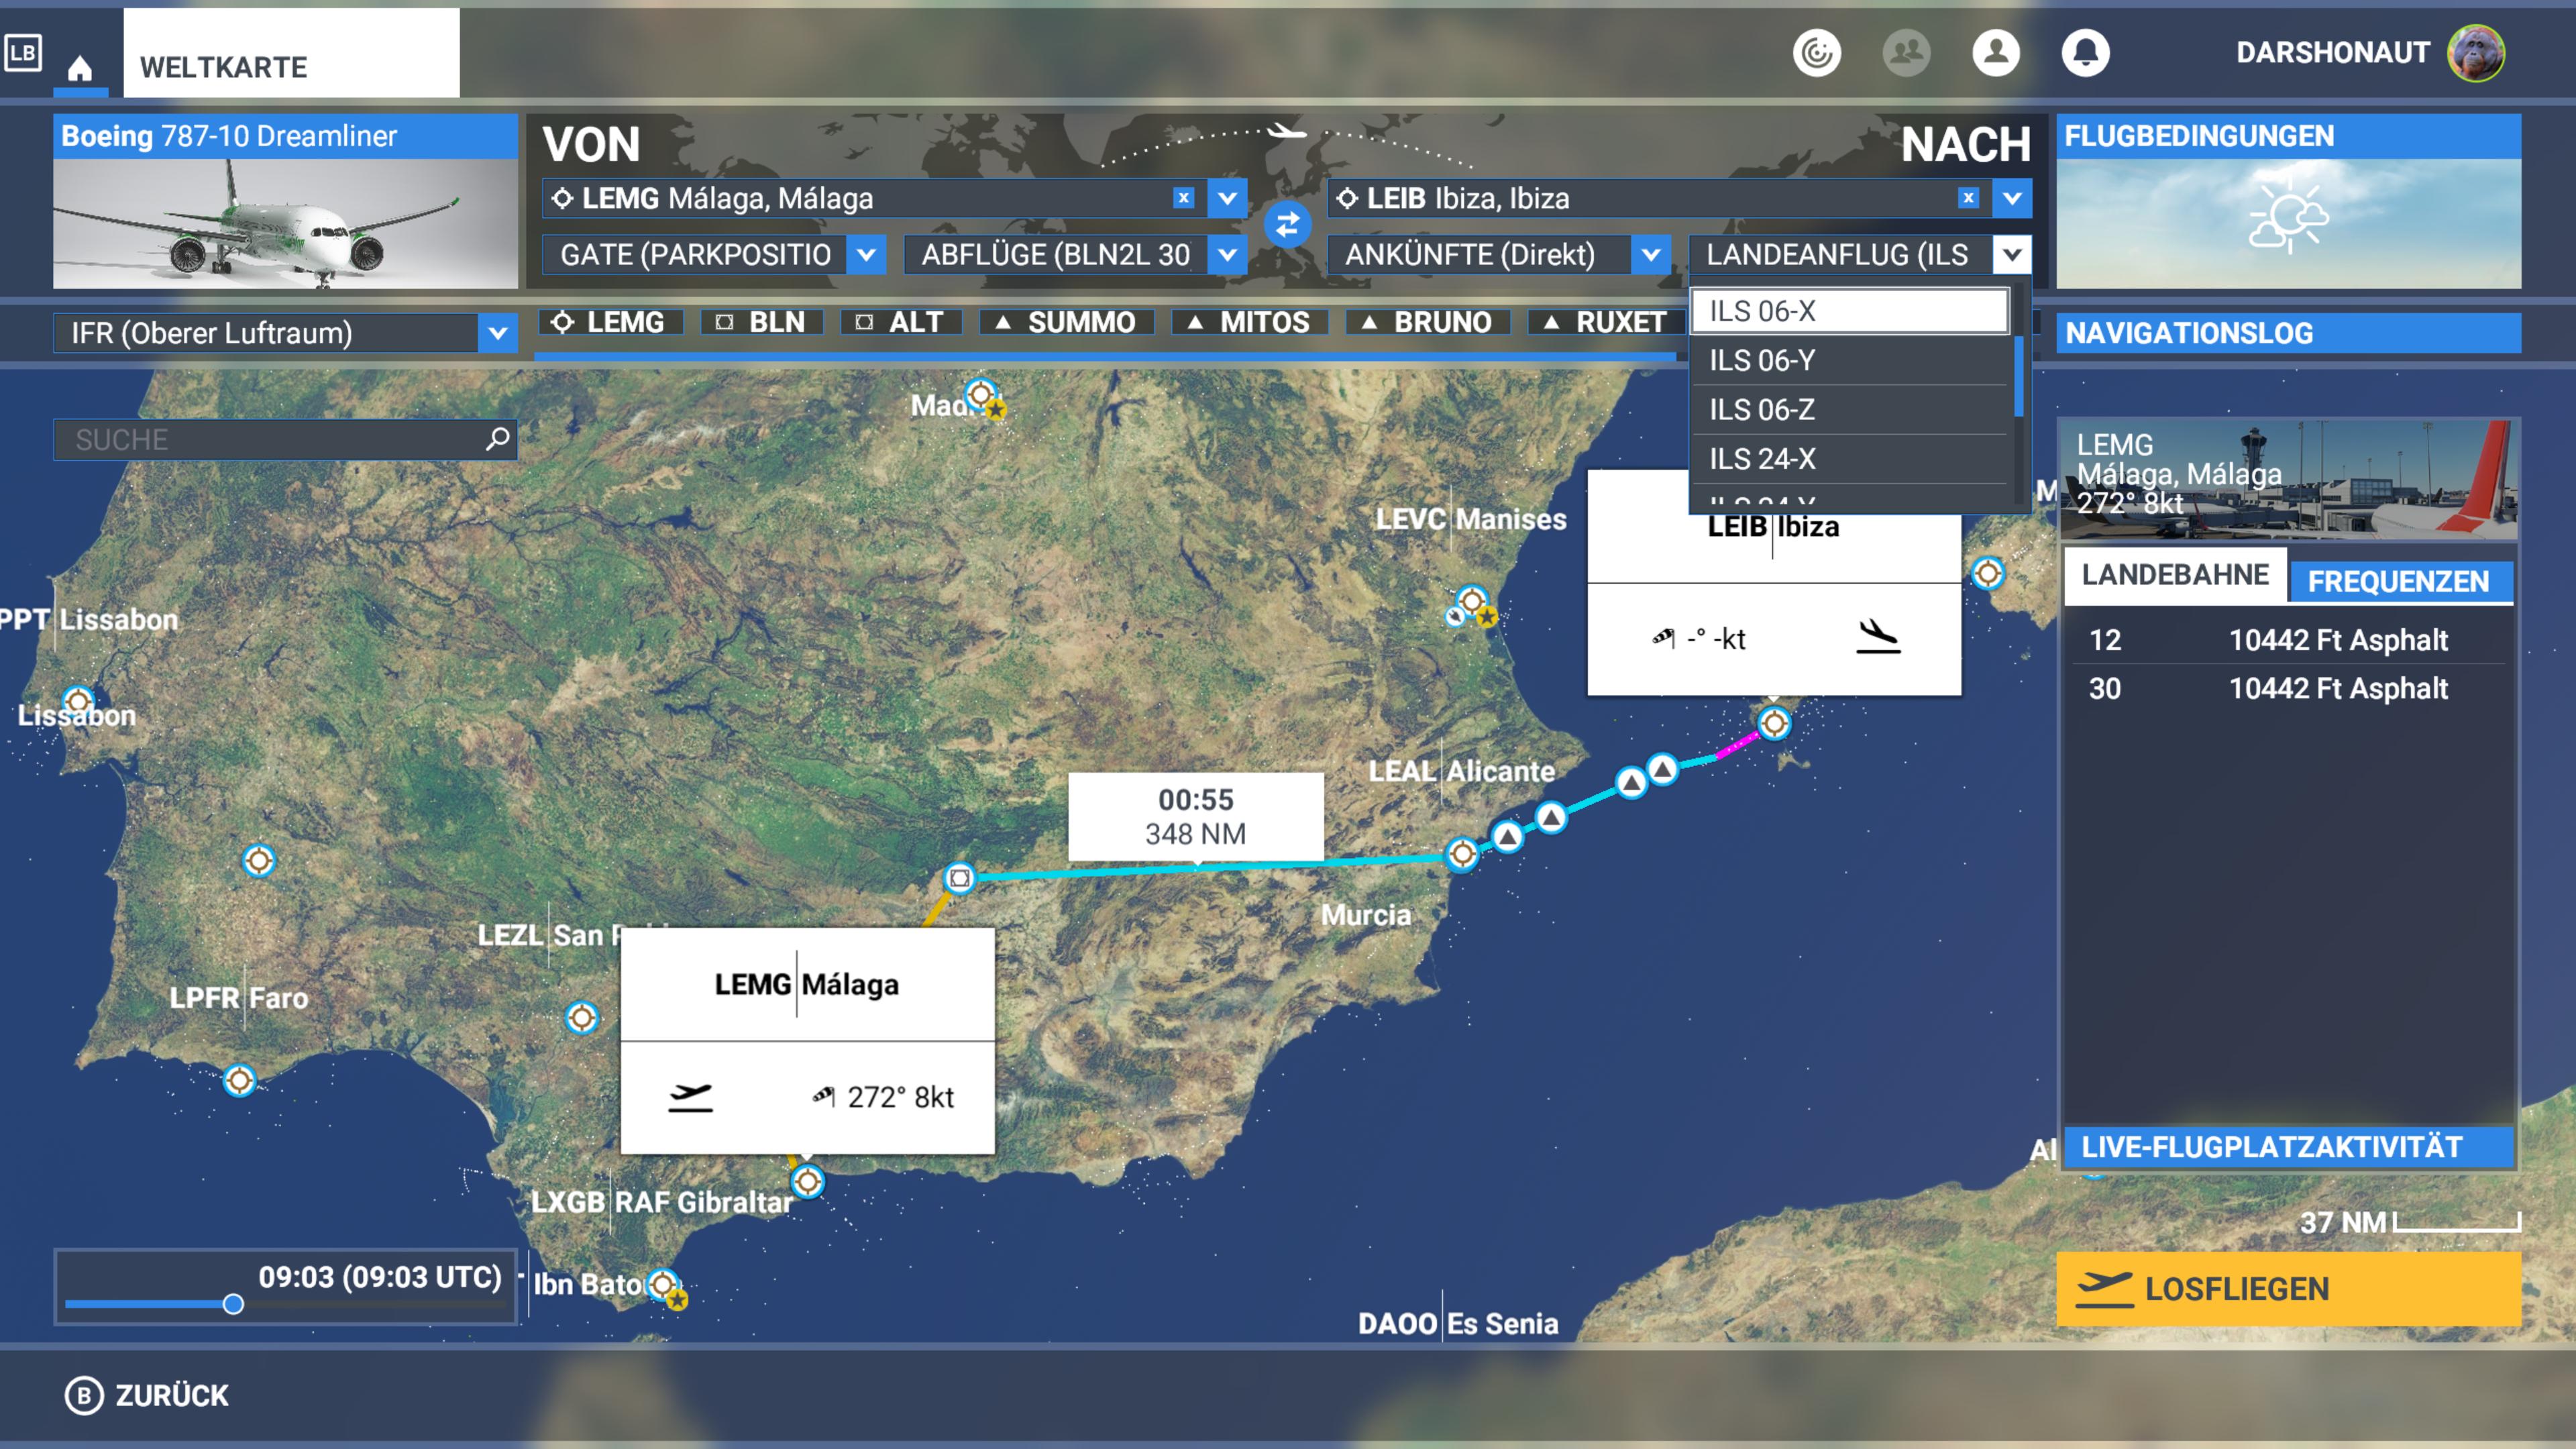Expand the arrival airport dropdown
The height and width of the screenshot is (1449, 2576).
point(2012,198)
